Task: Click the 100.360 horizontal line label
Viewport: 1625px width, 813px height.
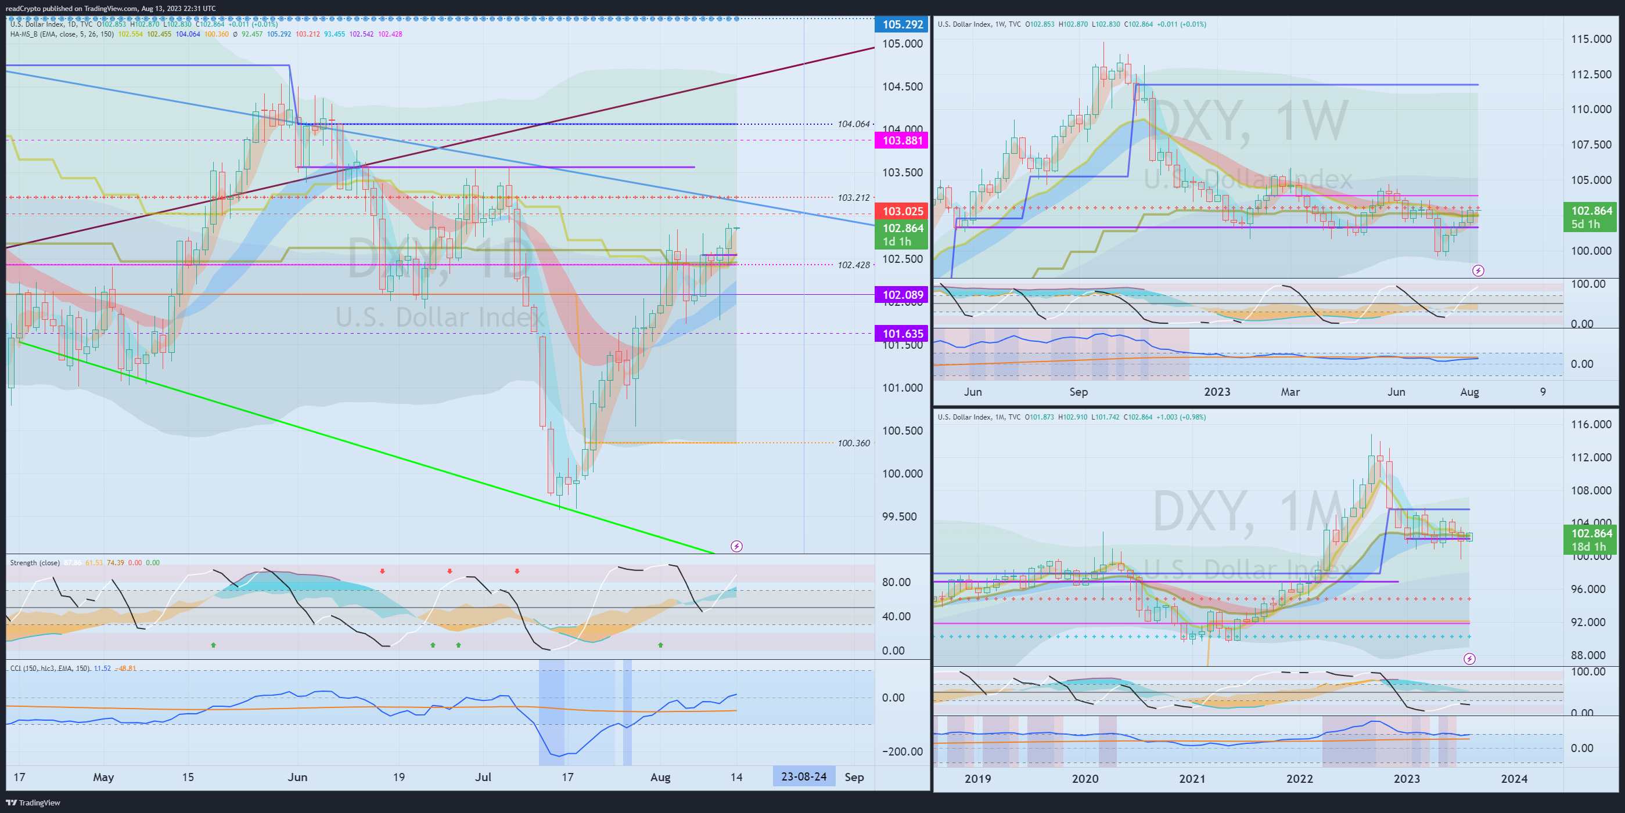Action: click(854, 443)
